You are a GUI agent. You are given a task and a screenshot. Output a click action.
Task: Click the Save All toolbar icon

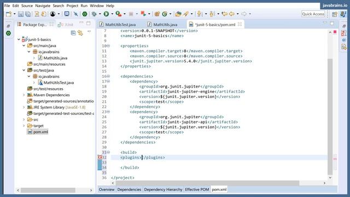[28, 14]
